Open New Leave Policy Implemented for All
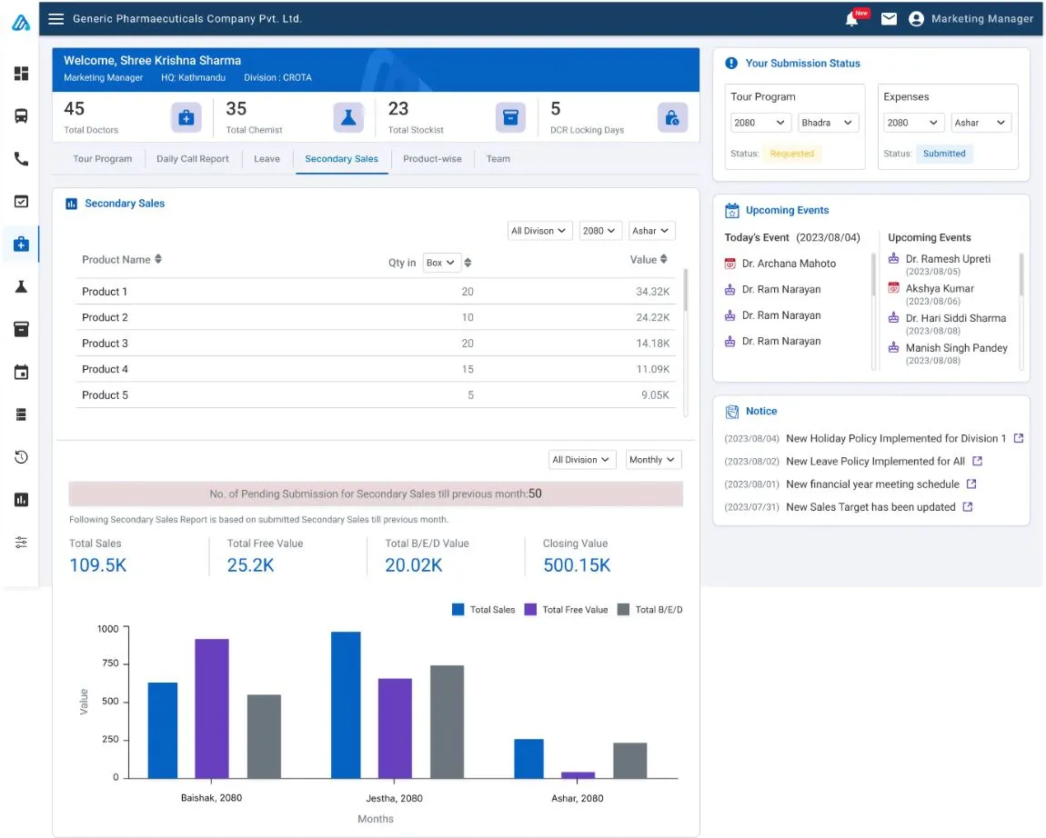Image resolution: width=1046 pixels, height=838 pixels. [875, 462]
